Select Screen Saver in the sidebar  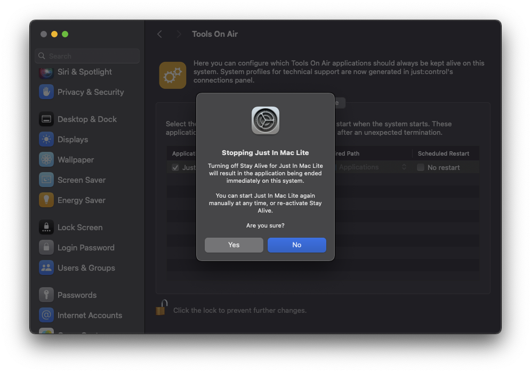[x=82, y=180]
